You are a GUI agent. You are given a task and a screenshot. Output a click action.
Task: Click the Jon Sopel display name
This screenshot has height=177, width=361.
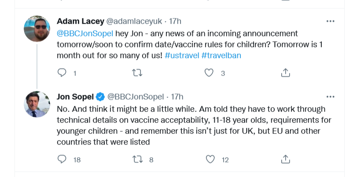click(75, 97)
